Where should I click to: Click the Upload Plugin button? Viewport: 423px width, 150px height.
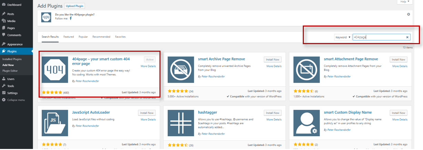tap(74, 6)
